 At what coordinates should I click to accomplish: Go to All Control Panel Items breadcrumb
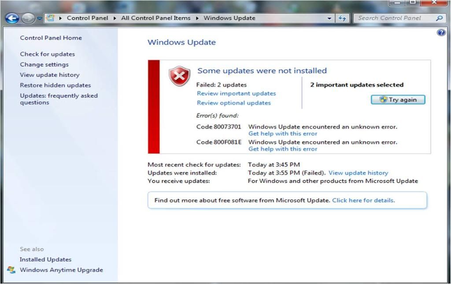(155, 18)
